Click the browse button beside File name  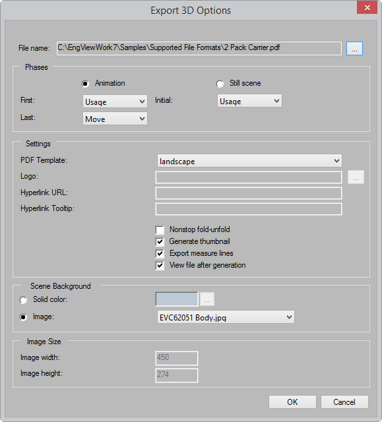[354, 48]
